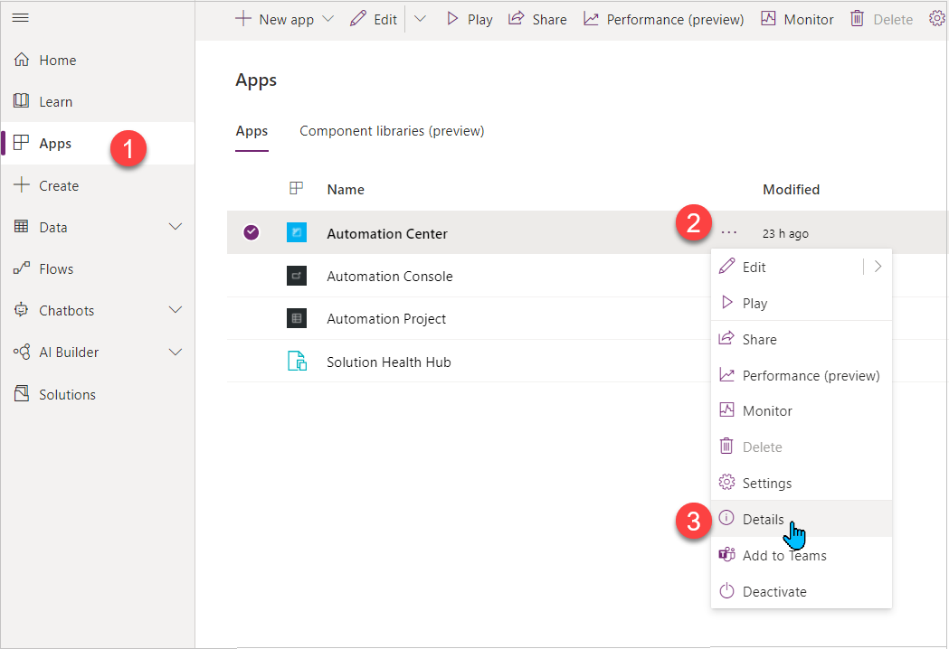
Task: Open Solutions in the left navigation
Action: (x=67, y=394)
